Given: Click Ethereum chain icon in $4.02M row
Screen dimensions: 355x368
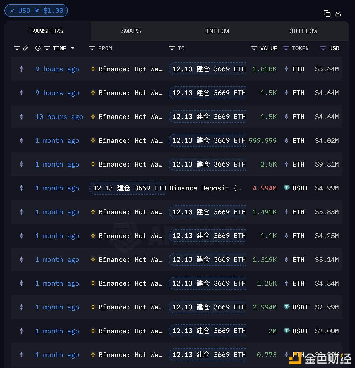Looking at the screenshot, I should pos(22,140).
